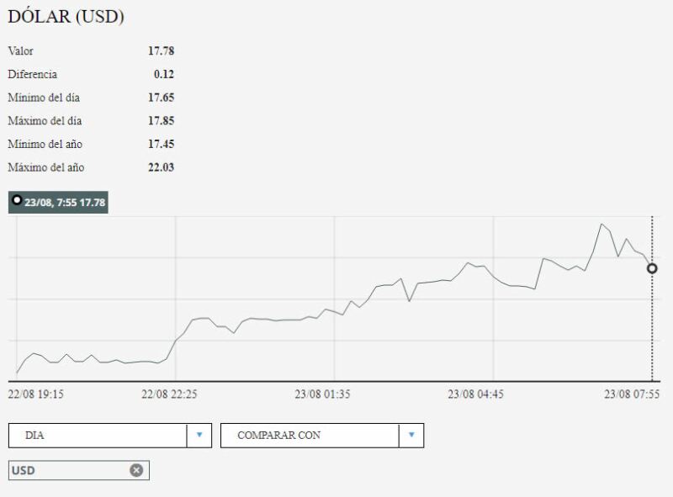Viewport: 673px width, 497px height.
Task: Click the Valor amount 17.78
Action: pyautogui.click(x=161, y=51)
